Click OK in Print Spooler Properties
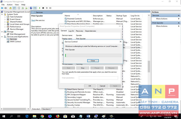Screen dimensions: 181x119 90,86
